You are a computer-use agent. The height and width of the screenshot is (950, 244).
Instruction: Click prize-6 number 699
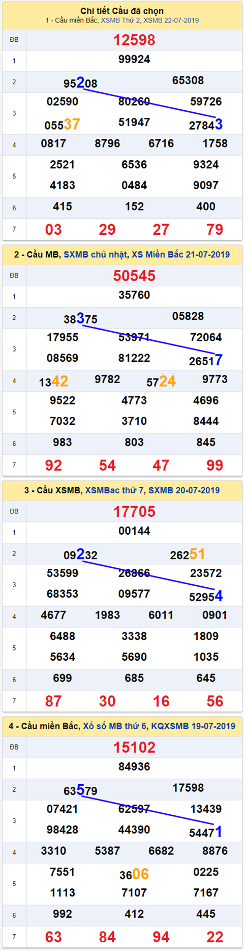(x=63, y=678)
